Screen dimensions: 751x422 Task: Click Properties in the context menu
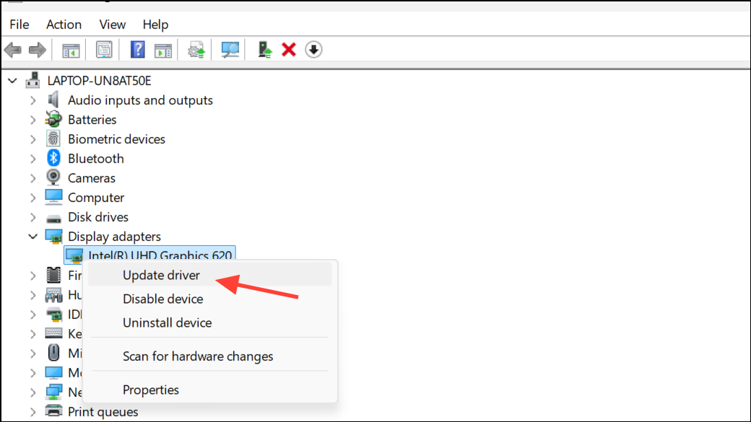(151, 390)
